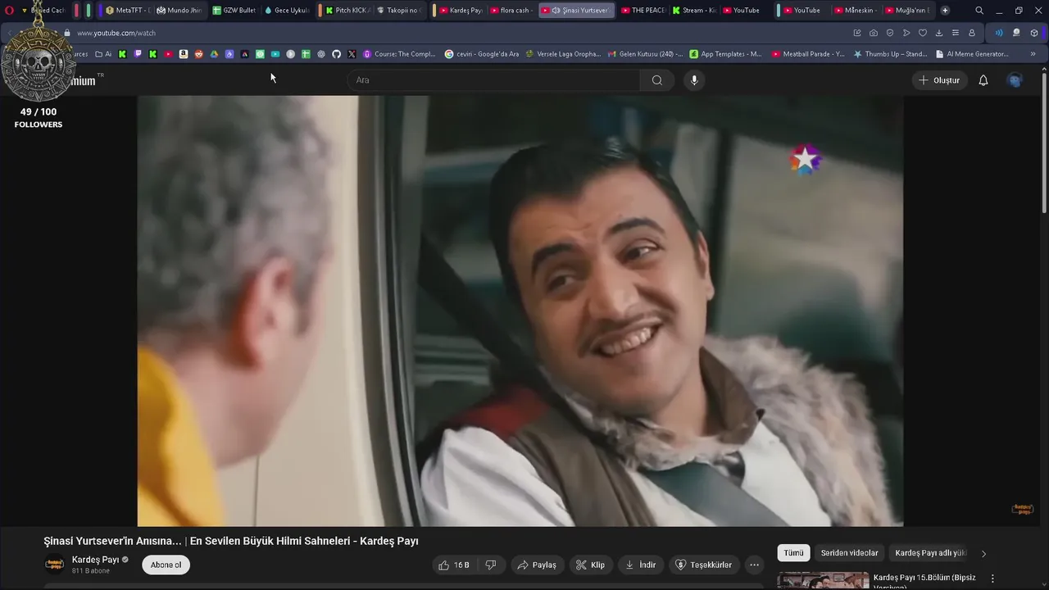Switch to the GZW Bullet tab
Viewport: 1049px width, 590px height.
[x=234, y=11]
